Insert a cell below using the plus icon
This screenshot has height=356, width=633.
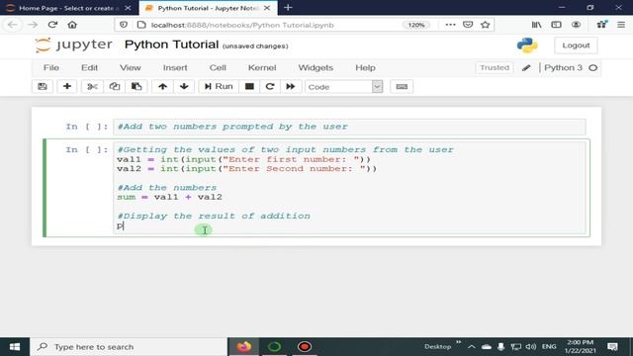pyautogui.click(x=67, y=86)
